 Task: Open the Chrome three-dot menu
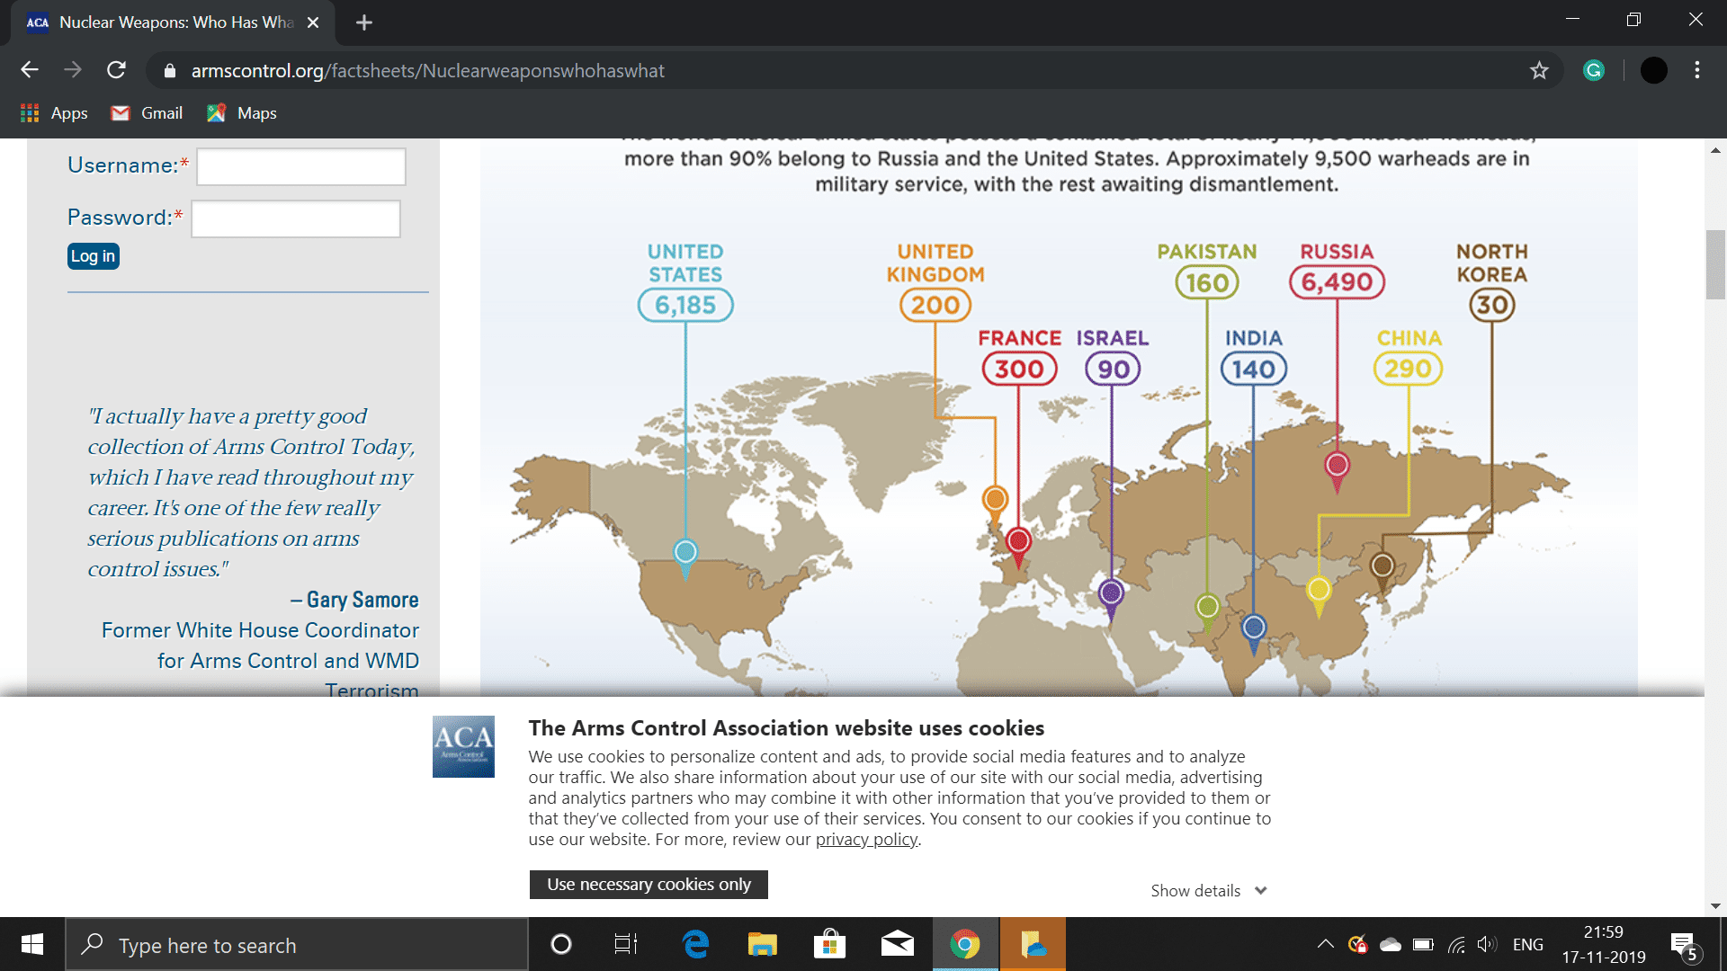(x=1696, y=70)
